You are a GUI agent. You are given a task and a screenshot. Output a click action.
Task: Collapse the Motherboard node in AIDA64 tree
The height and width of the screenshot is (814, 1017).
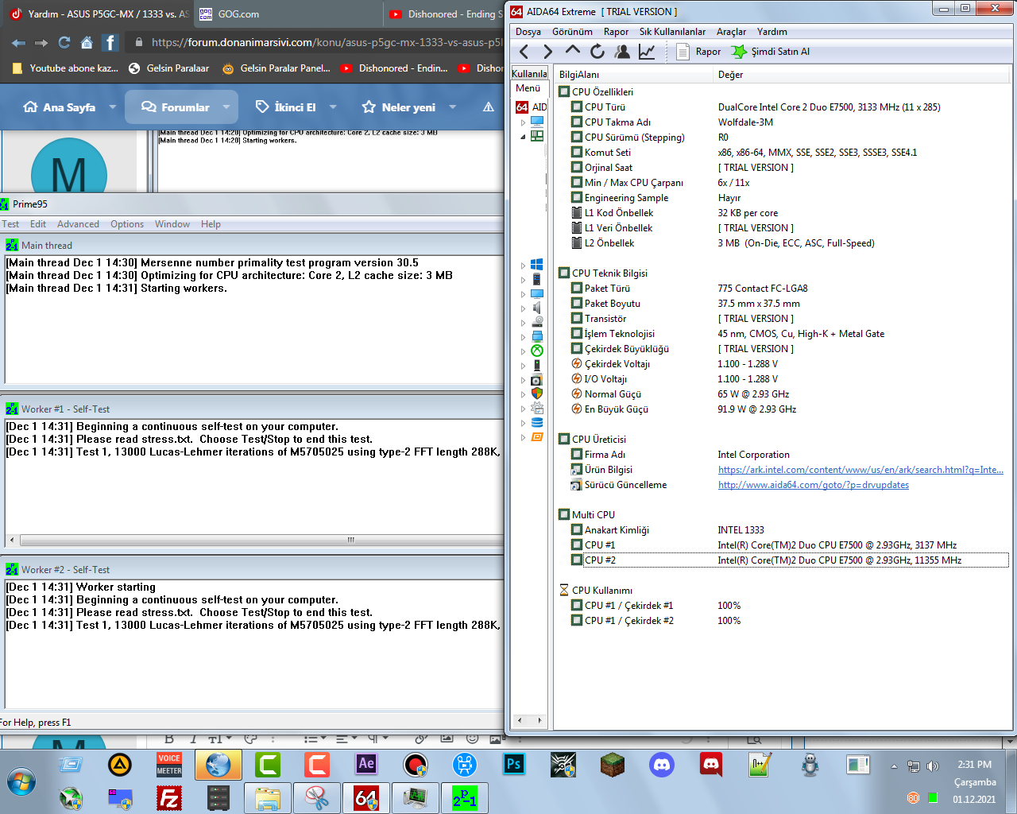click(x=523, y=137)
